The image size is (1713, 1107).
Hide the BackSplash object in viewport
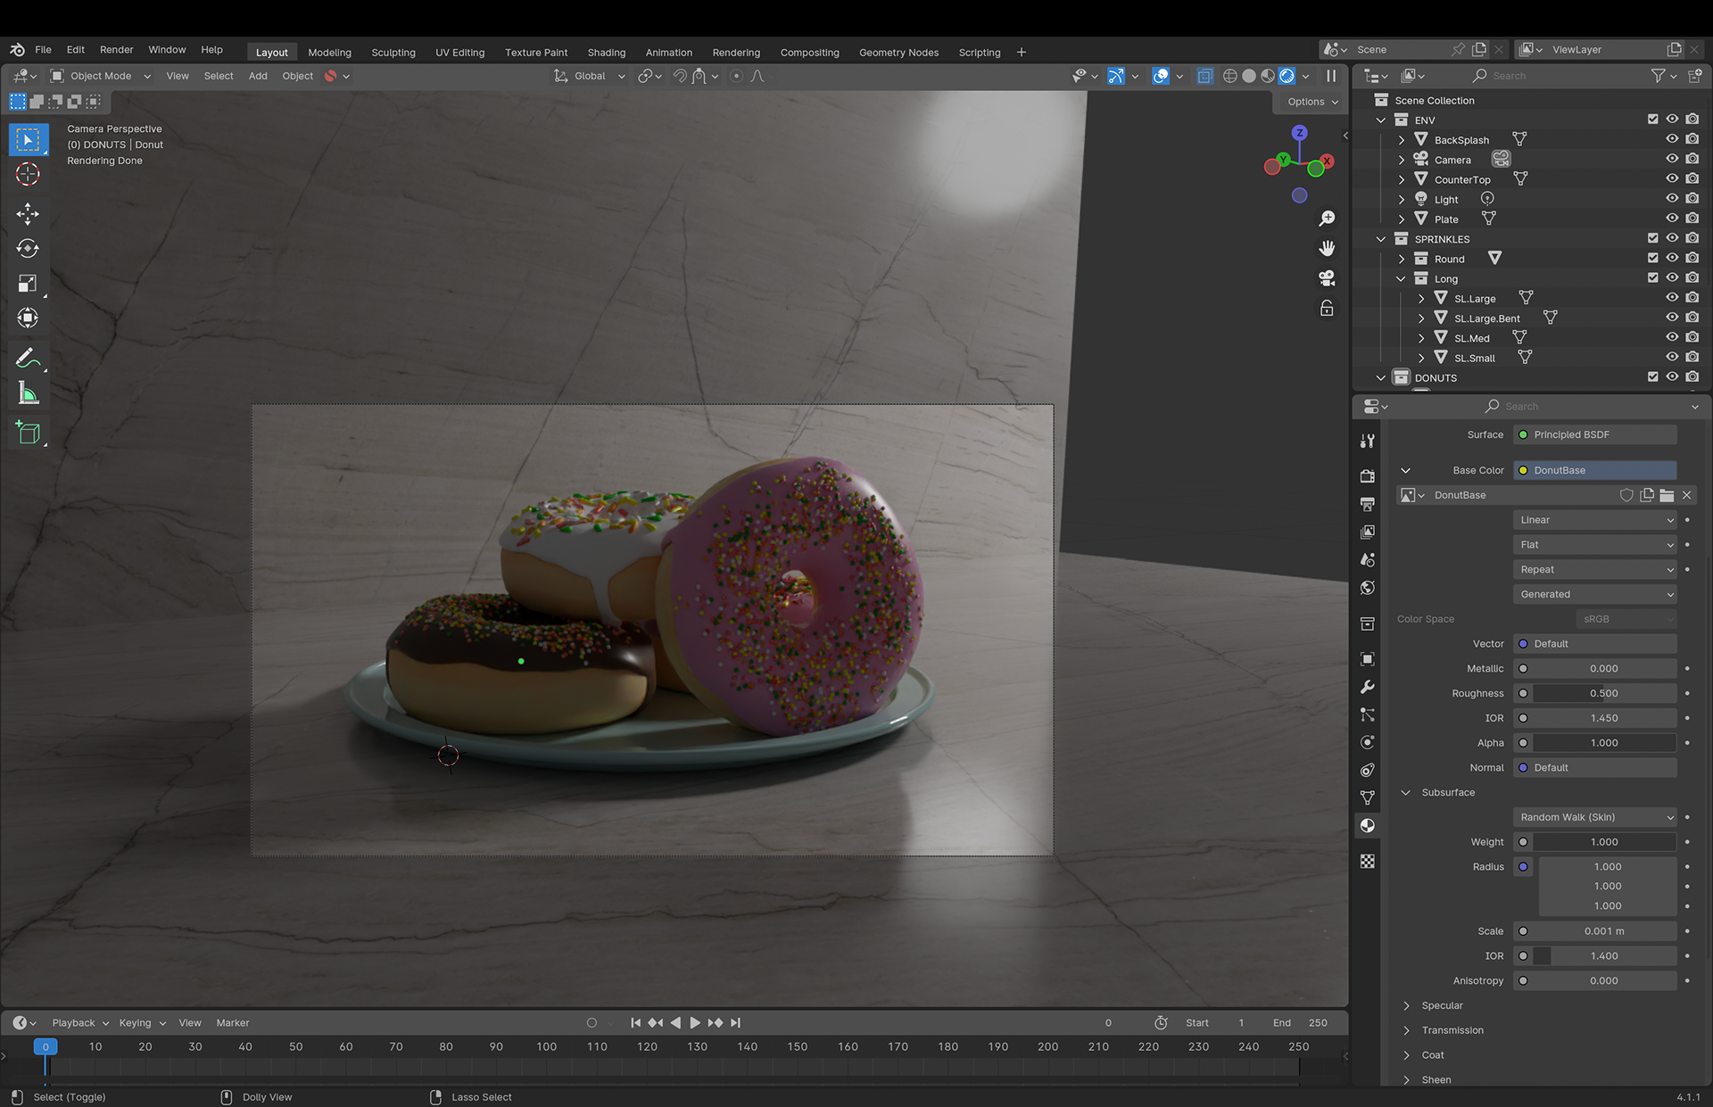[x=1672, y=139]
